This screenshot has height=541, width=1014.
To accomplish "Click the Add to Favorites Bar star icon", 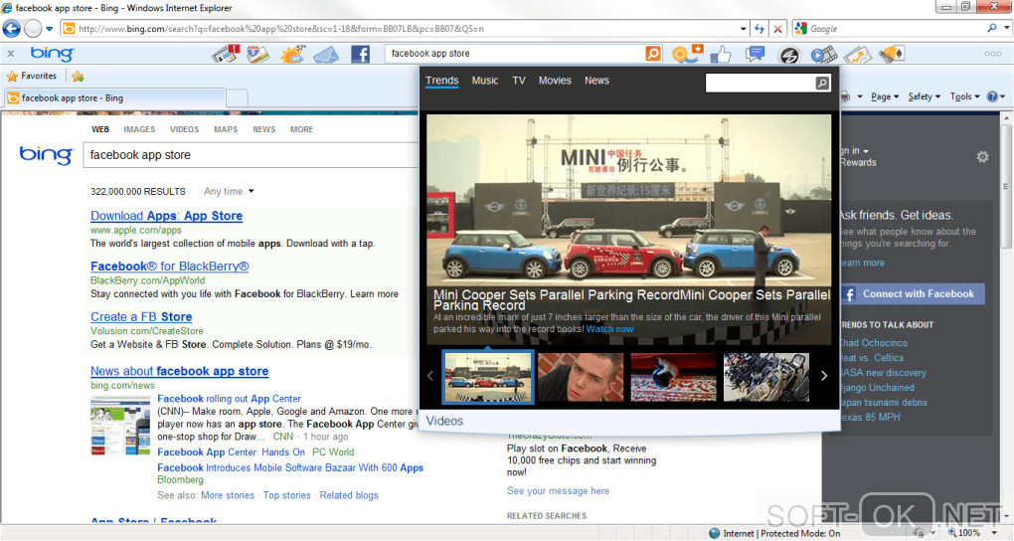I will click(x=79, y=77).
